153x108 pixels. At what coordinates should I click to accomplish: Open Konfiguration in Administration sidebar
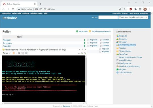tap(125, 63)
